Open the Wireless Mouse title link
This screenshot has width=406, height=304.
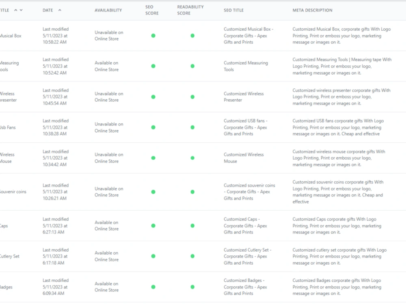coord(7,158)
